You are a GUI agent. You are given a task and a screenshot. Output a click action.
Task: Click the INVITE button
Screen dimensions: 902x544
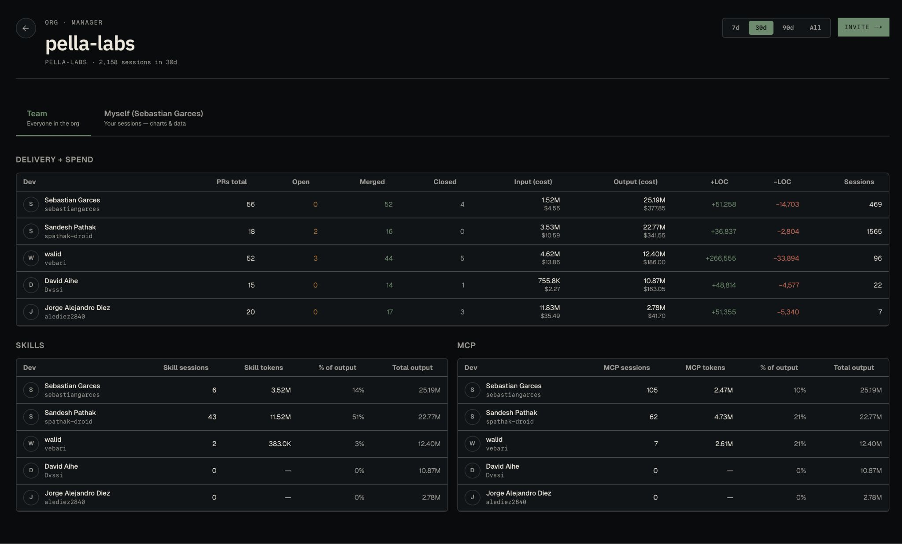pyautogui.click(x=863, y=27)
